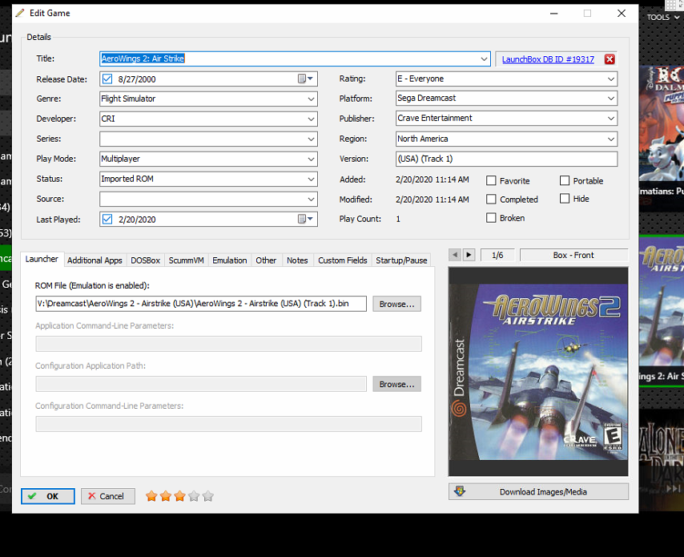Browse for the ROM file
The width and height of the screenshot is (684, 557).
point(396,304)
